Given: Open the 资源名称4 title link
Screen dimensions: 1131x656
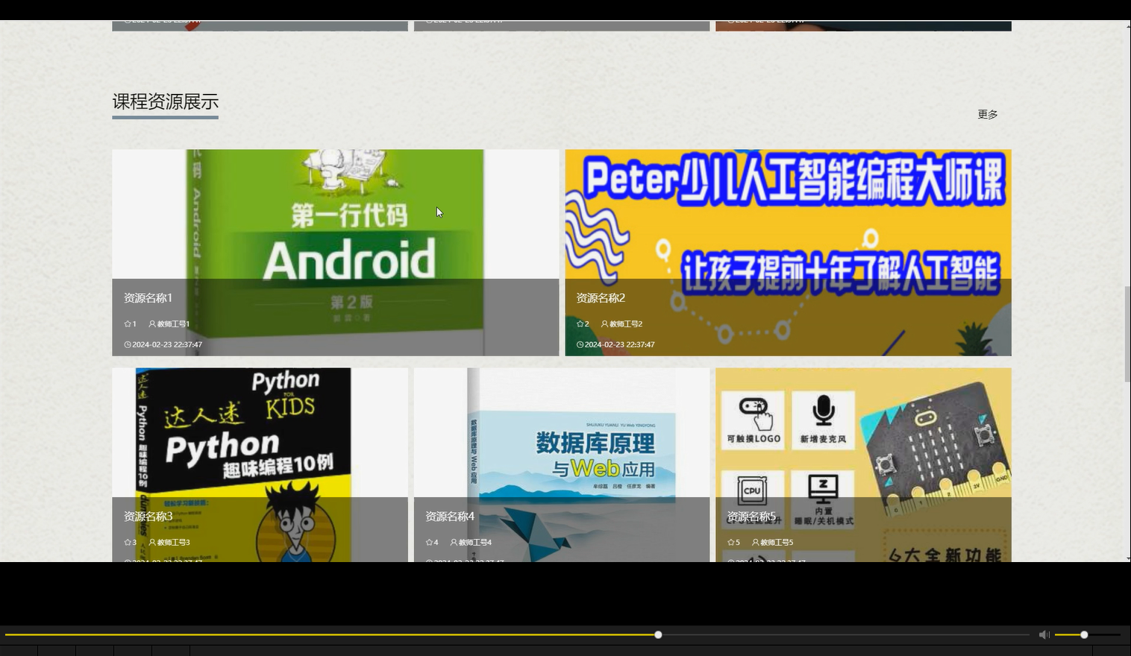Looking at the screenshot, I should [x=450, y=517].
